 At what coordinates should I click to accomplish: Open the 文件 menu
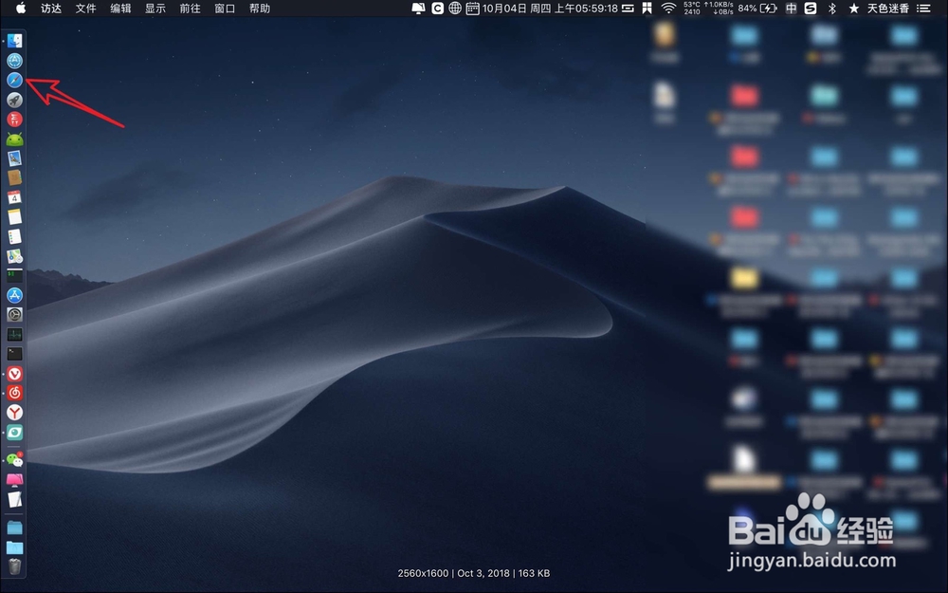click(x=86, y=9)
